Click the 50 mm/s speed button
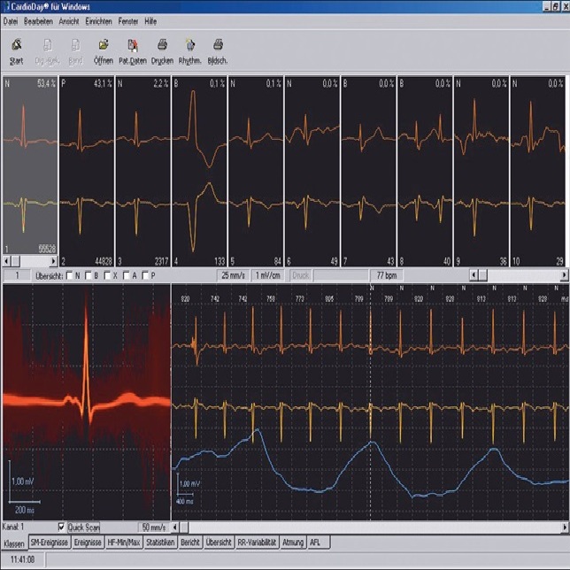The width and height of the screenshot is (570, 570). point(154,528)
